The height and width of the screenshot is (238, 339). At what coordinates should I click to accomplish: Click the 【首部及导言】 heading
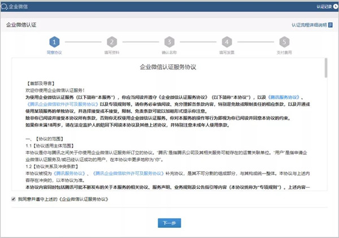(41, 84)
